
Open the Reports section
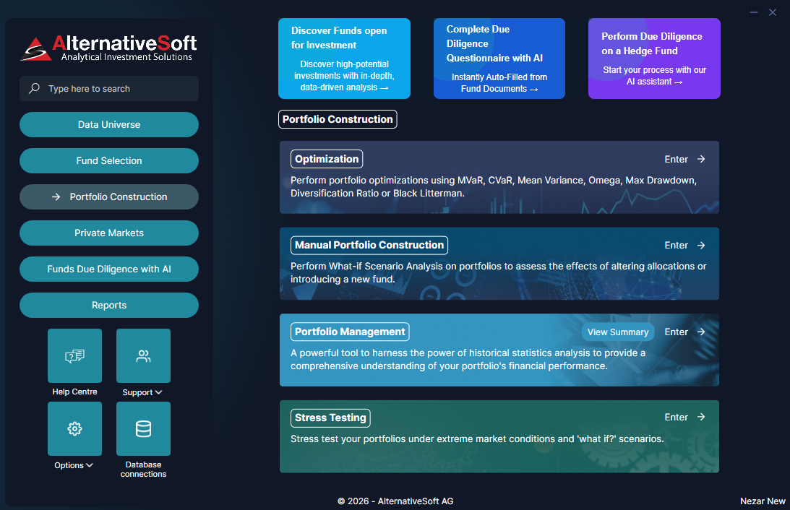109,305
